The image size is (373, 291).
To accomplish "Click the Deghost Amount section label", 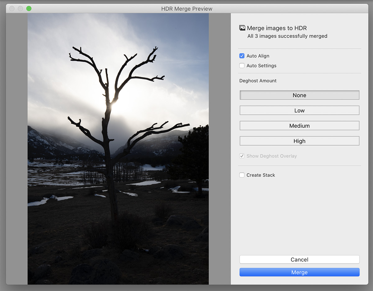I will point(258,81).
